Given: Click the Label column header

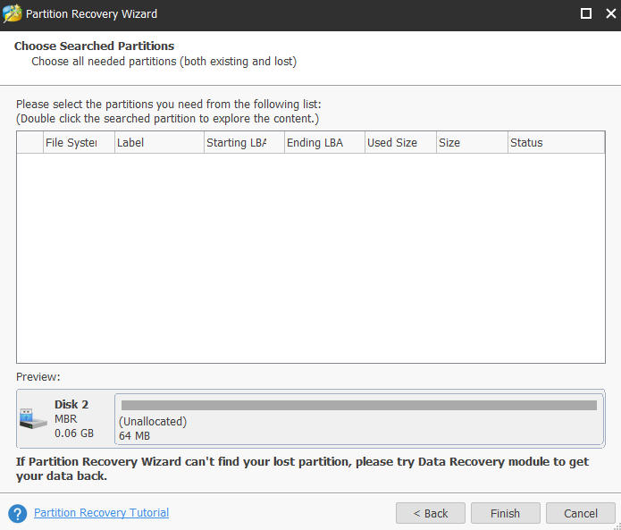Looking at the screenshot, I should (159, 142).
